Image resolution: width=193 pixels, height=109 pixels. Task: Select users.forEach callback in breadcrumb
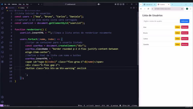[x=33, y=11]
